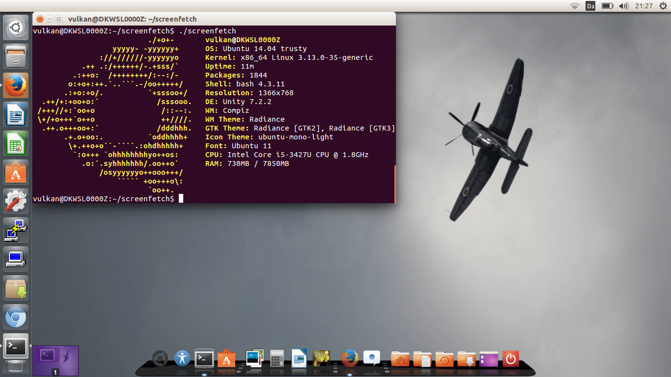The width and height of the screenshot is (671, 377).
Task: Open the Writer document icon in the bottom dock
Action: point(299,358)
